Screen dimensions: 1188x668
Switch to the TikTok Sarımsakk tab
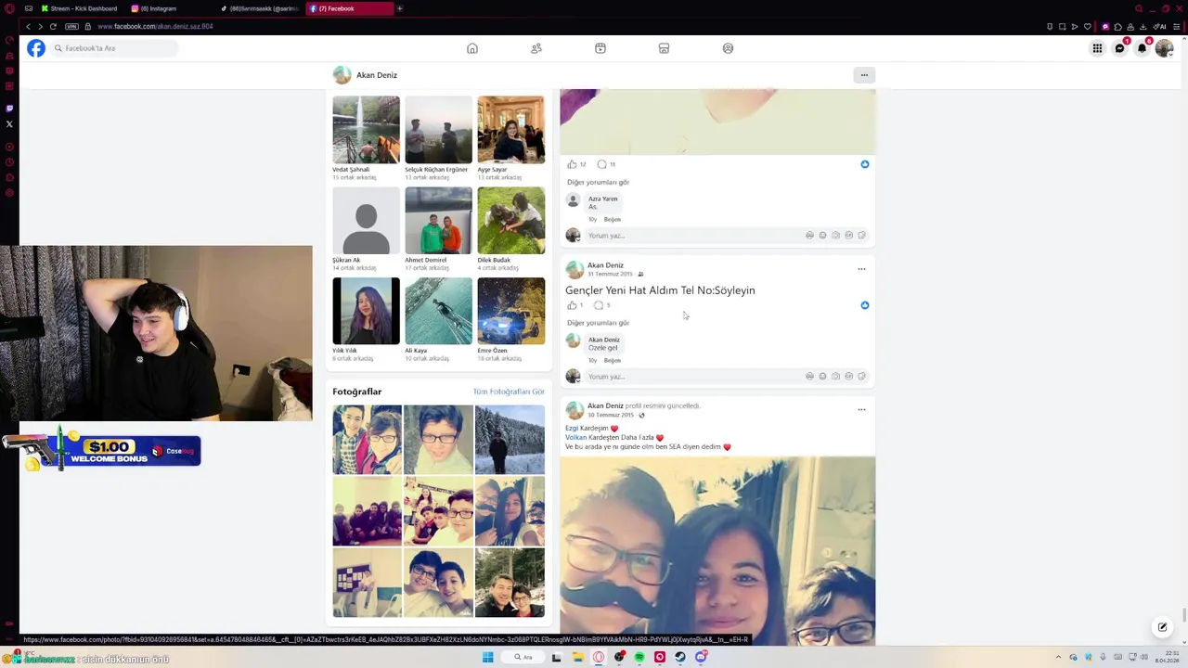click(260, 8)
